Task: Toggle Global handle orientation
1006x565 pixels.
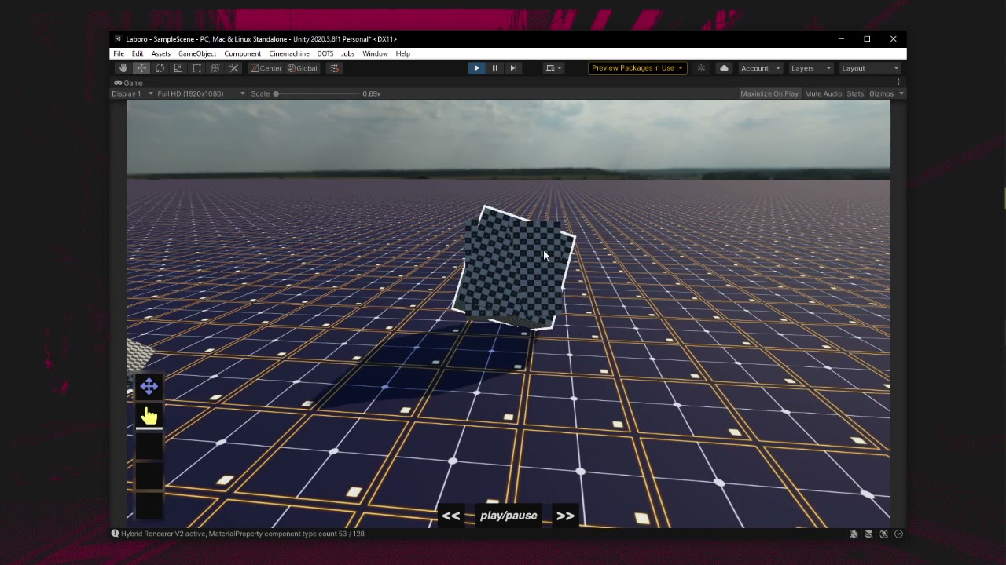Action: (305, 68)
